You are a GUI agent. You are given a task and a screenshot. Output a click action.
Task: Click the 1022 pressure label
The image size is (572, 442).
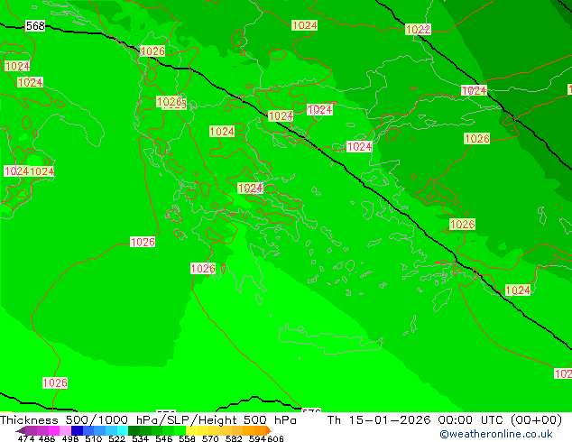418,30
